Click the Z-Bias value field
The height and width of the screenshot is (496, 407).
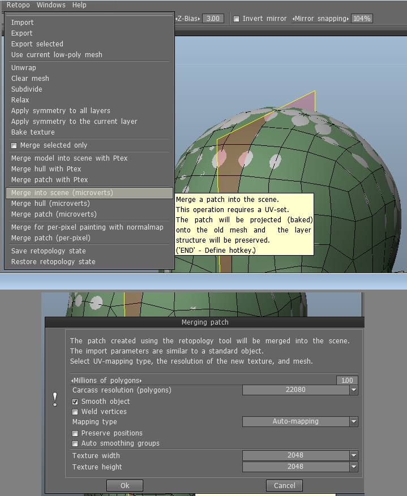click(x=213, y=19)
